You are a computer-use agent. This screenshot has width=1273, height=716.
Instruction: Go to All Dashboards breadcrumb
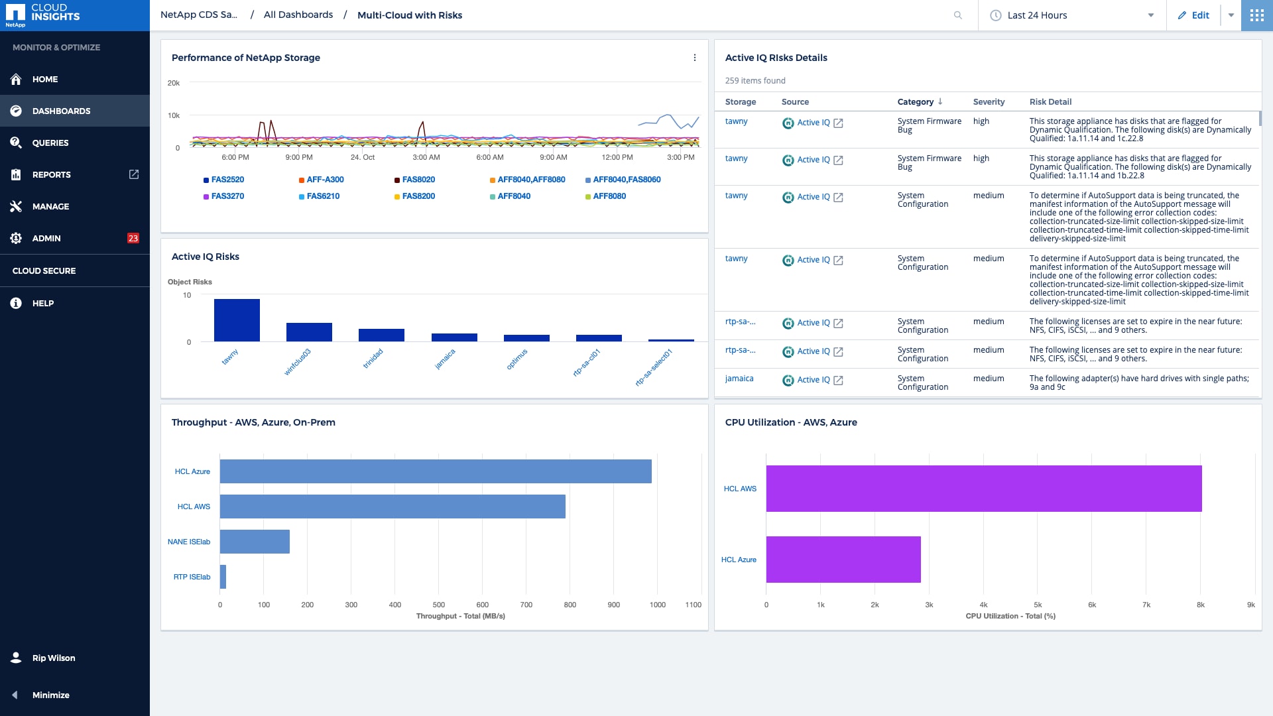point(298,15)
